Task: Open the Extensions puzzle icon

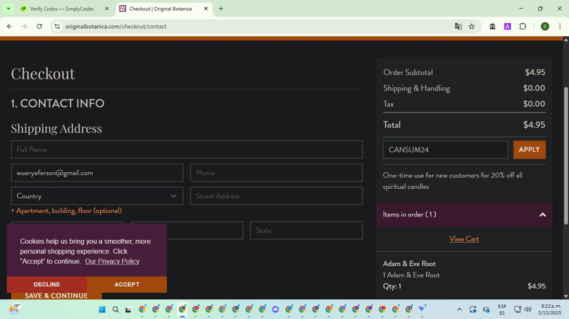Action: (x=523, y=26)
